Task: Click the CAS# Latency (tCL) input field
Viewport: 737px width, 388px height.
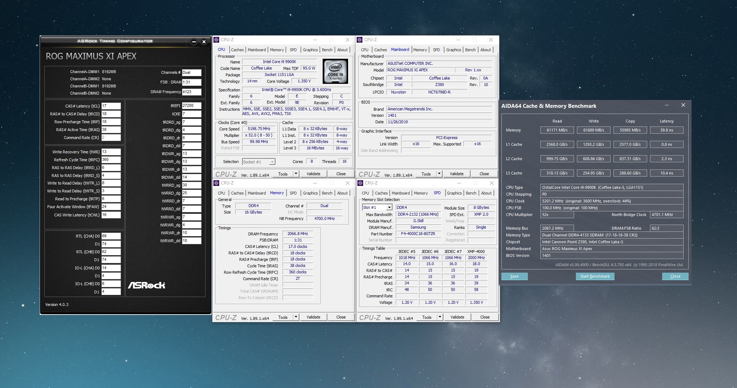Action: (111, 106)
